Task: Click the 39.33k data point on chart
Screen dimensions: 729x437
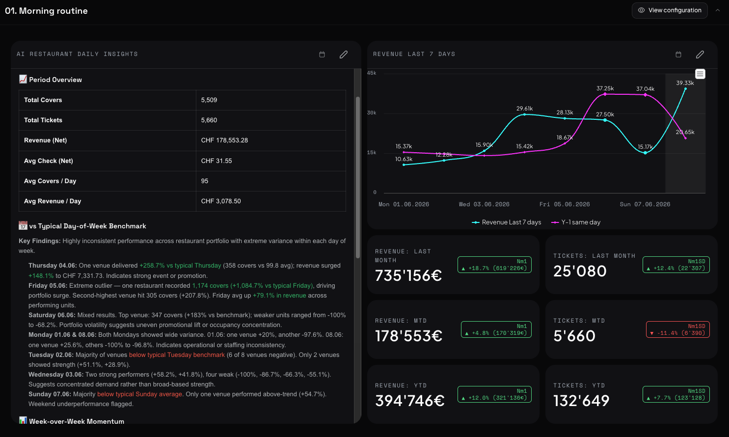Action: (685, 89)
